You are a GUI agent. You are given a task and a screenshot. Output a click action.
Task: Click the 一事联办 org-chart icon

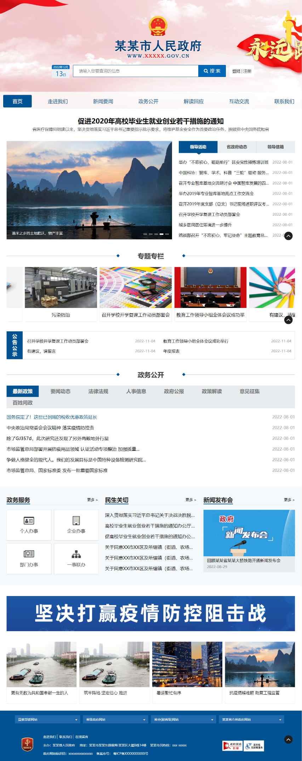76,554
